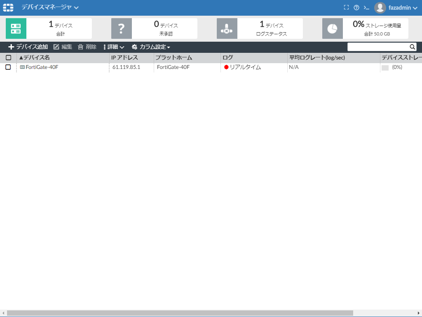The width and height of the screenshot is (422, 317).
Task: Click the unauthorized devices question mark tile
Action: coord(122,28)
